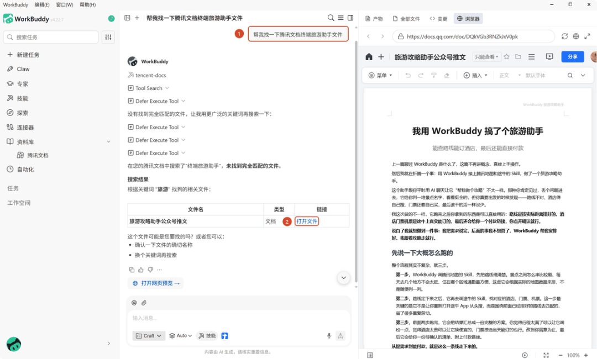Open the 技能 button in input bar

207,336
